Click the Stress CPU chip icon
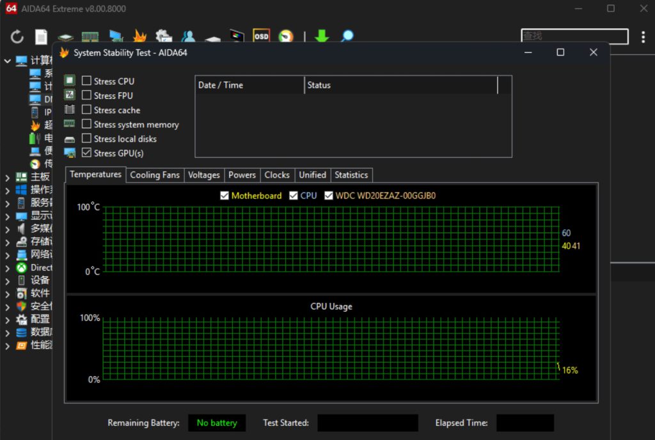 [x=70, y=80]
